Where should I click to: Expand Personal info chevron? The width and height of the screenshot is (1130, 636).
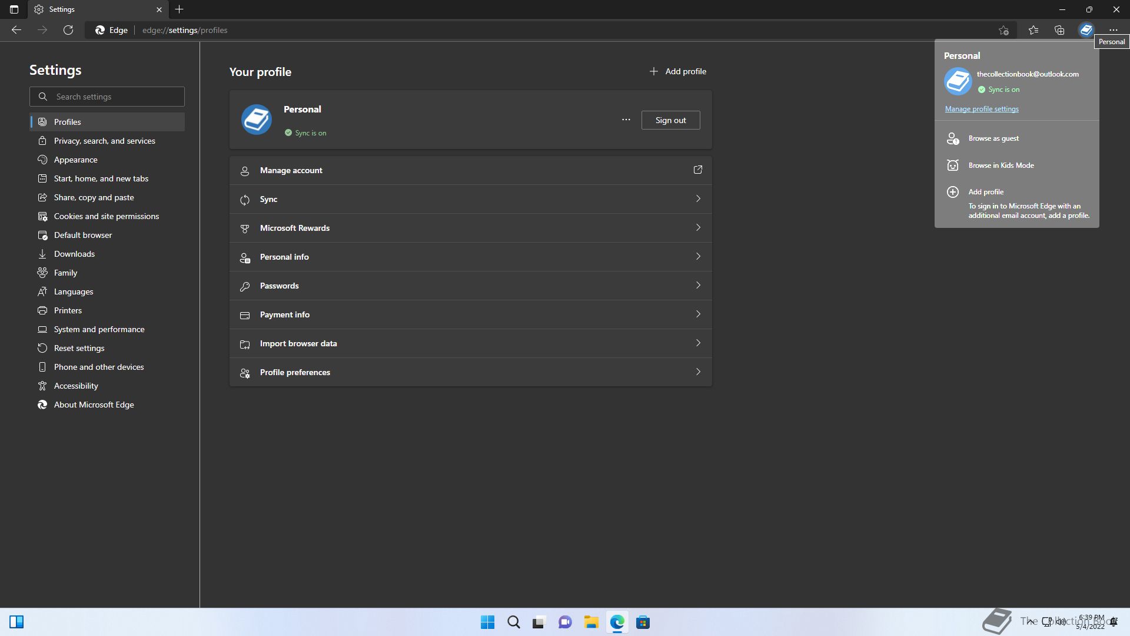(x=698, y=257)
